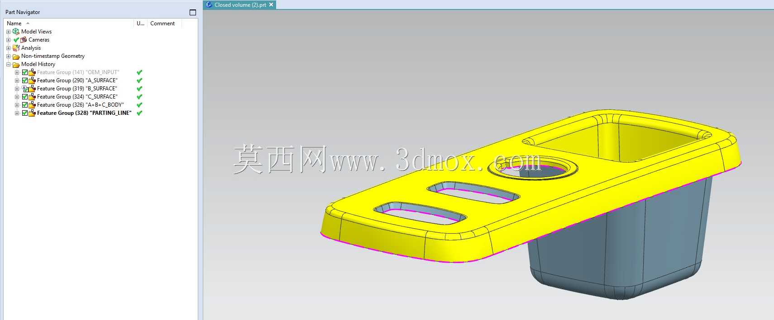Screen dimensions: 774x320
Task: Maximize the Part Navigator panel
Action: coord(193,12)
